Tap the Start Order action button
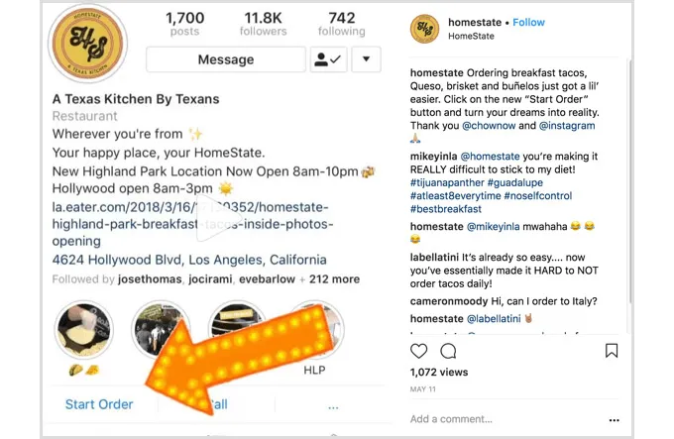Viewport: 674px width, 439px height. click(99, 404)
